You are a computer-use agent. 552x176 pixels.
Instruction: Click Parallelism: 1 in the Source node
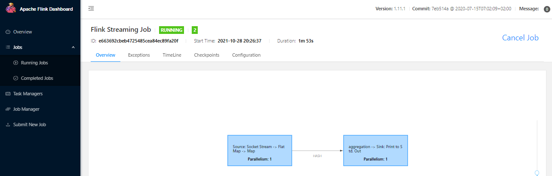260,159
